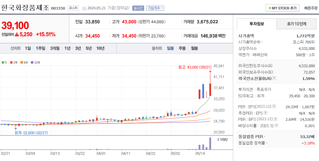Expand 동일업종 등락률 arrow link
The height and width of the screenshot is (161, 319).
pyautogui.click(x=267, y=143)
